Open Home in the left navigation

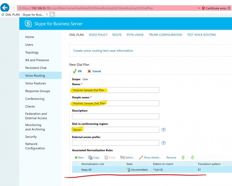[30, 37]
